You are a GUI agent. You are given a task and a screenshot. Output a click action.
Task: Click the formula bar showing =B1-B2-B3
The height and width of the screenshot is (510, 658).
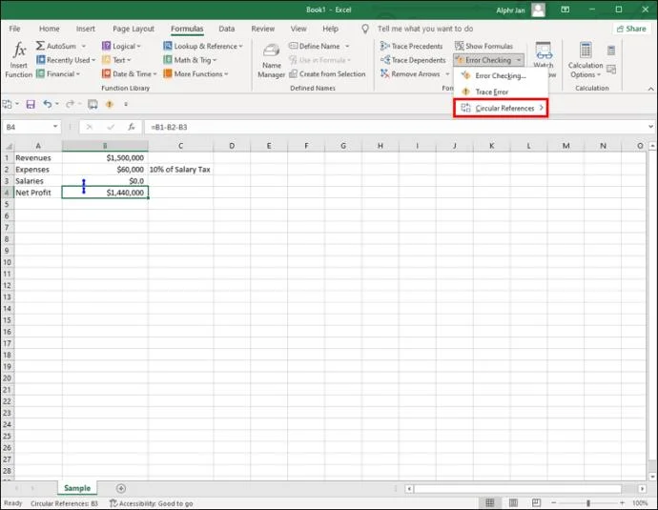coord(395,127)
